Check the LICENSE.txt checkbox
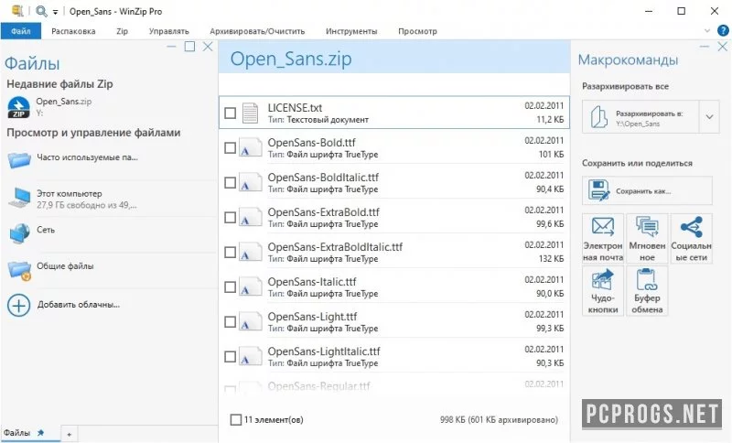Screen dimensions: 732x443 [x=231, y=113]
